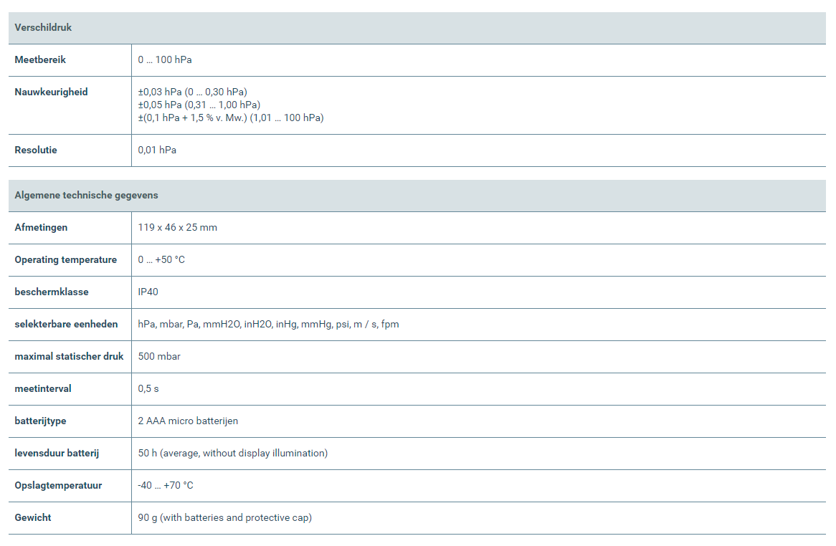
Task: Click the levensduur batterij label
Action: pyautogui.click(x=57, y=454)
